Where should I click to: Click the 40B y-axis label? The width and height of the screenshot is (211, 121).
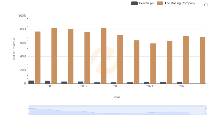click(x=23, y=56)
